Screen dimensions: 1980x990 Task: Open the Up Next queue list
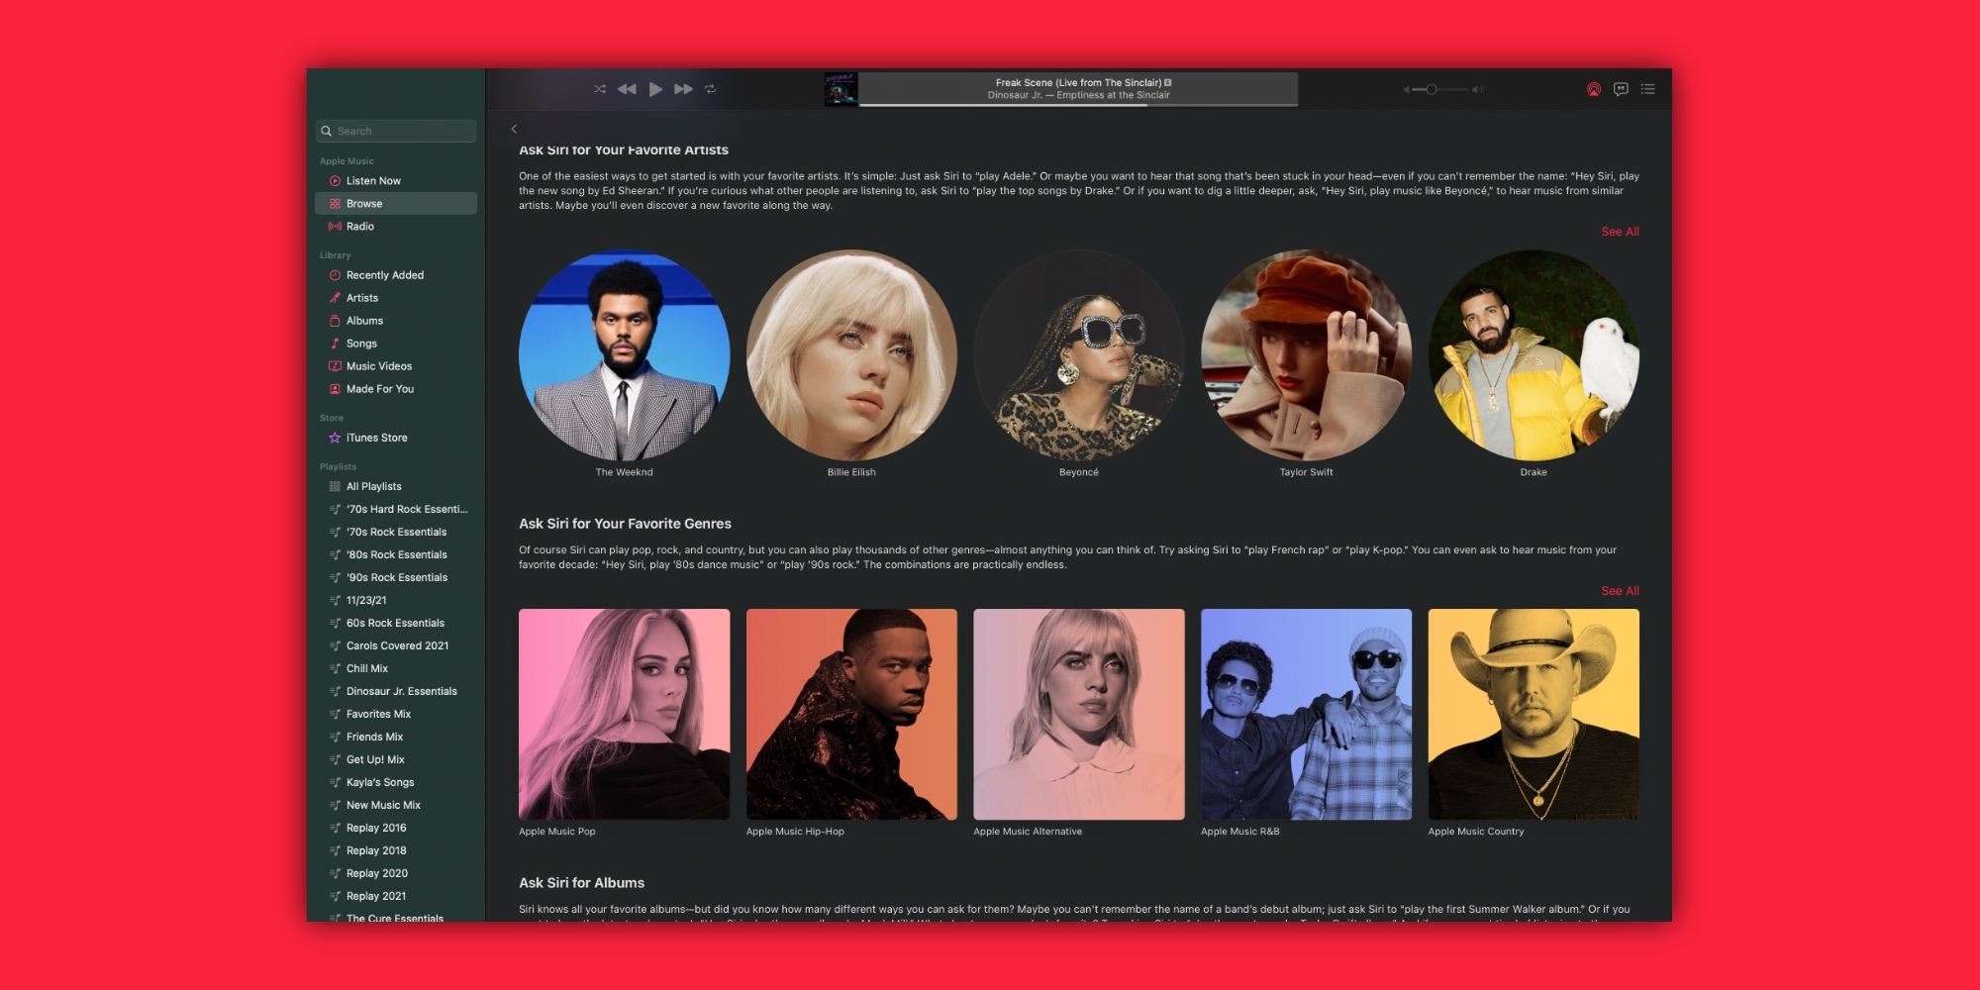1648,88
